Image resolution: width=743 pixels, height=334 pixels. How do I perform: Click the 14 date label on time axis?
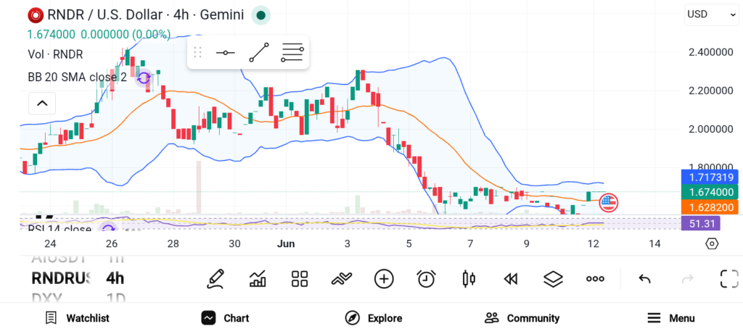pos(654,243)
